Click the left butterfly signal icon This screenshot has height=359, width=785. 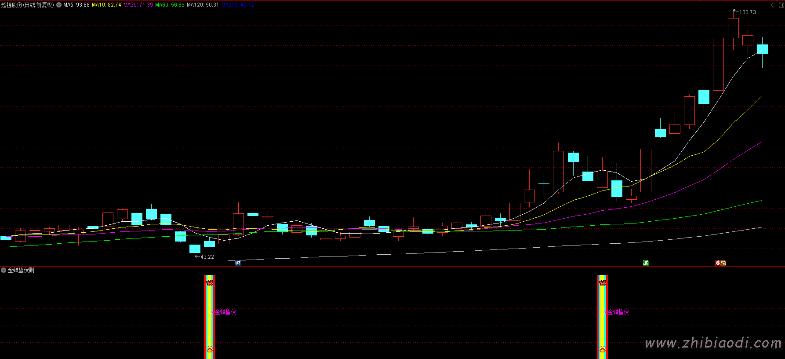[210, 282]
